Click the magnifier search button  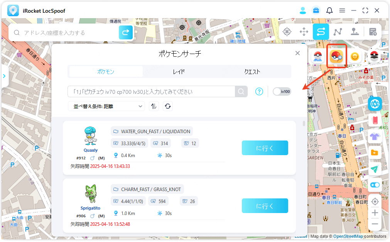[241, 91]
